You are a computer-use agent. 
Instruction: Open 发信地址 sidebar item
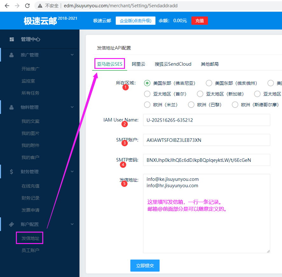31,238
